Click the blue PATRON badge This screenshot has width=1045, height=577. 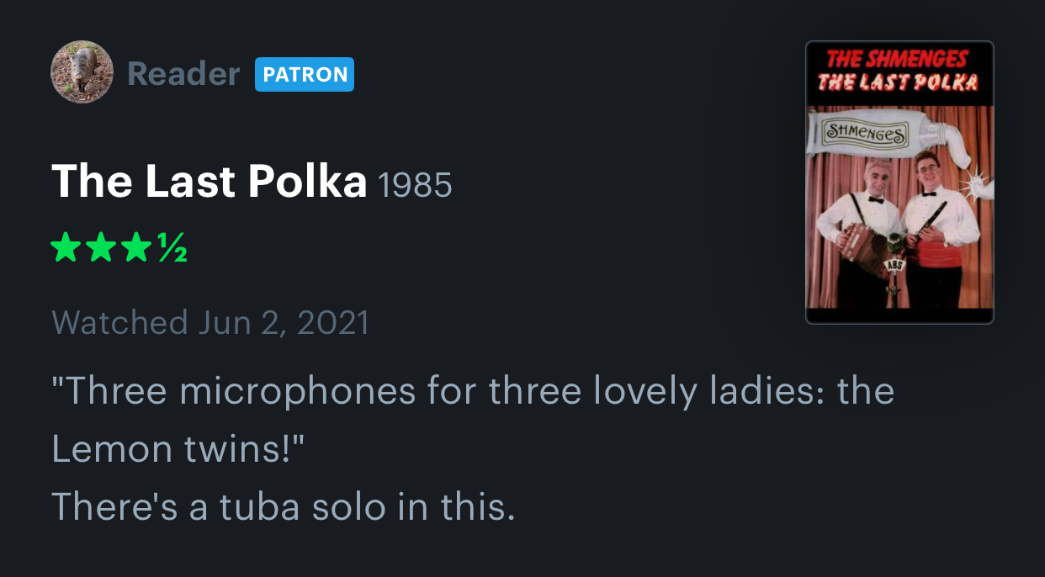305,74
